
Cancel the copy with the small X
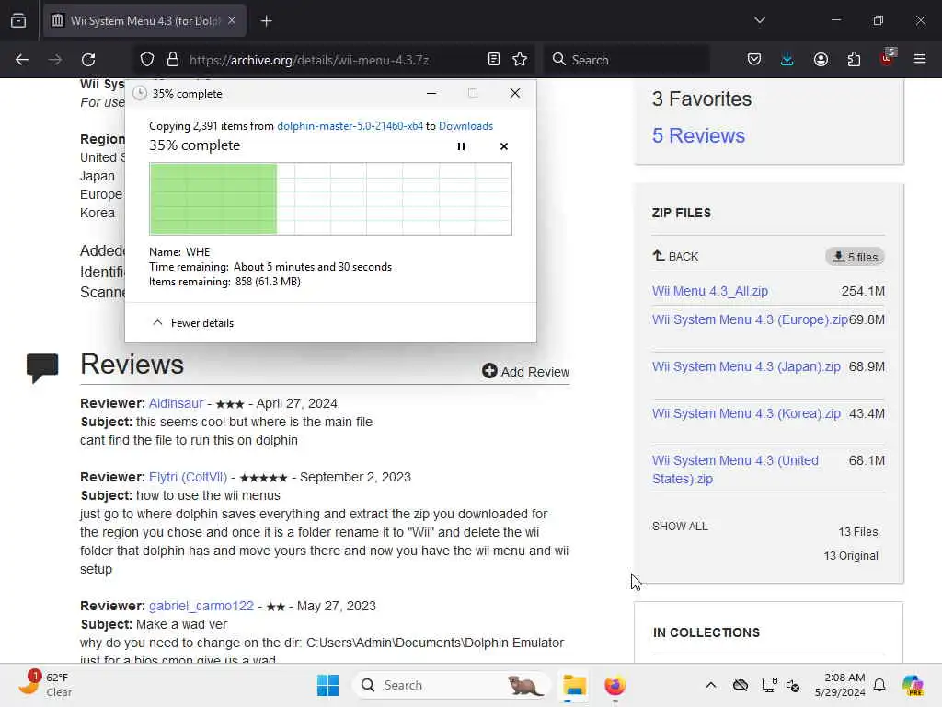click(504, 146)
